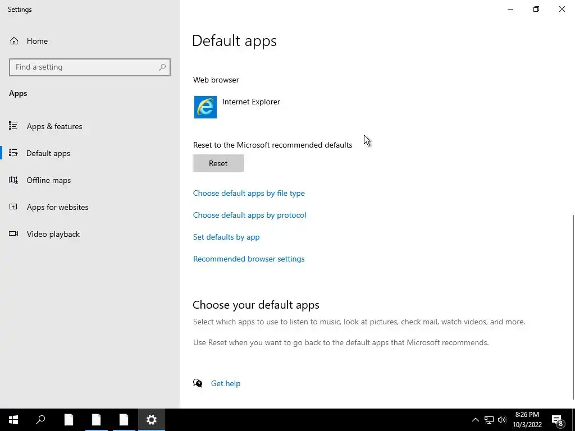This screenshot has height=431, width=575.
Task: Click the Apps sidebar section heading
Action: (x=18, y=94)
